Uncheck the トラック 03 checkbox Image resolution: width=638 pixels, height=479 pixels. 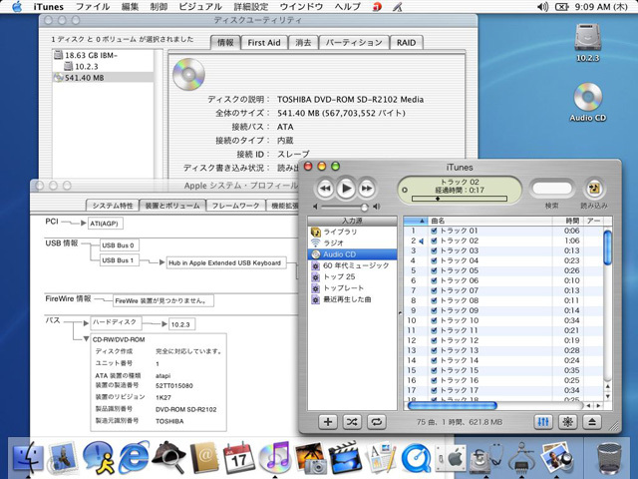pos(434,250)
